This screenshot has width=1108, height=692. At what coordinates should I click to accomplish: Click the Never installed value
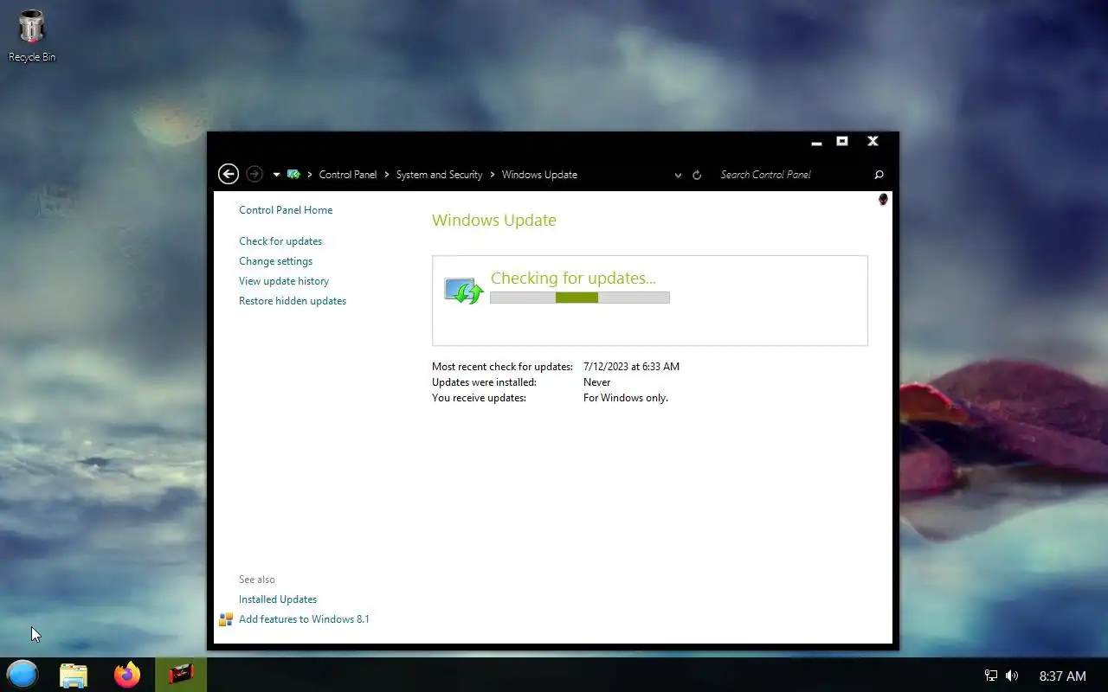click(x=596, y=382)
